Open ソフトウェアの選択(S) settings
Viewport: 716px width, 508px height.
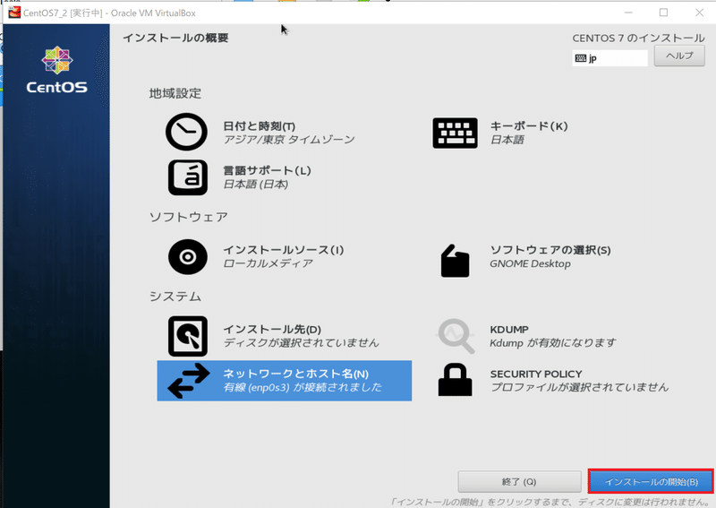tap(550, 250)
